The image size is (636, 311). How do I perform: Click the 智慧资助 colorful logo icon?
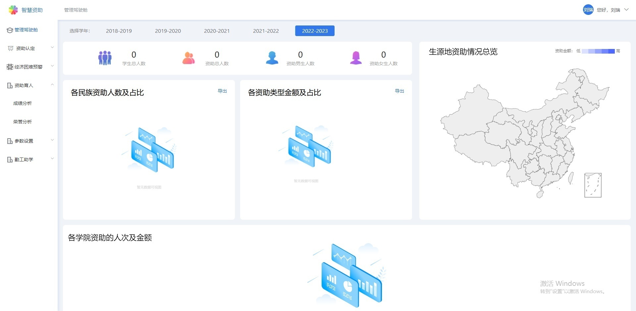coord(13,10)
